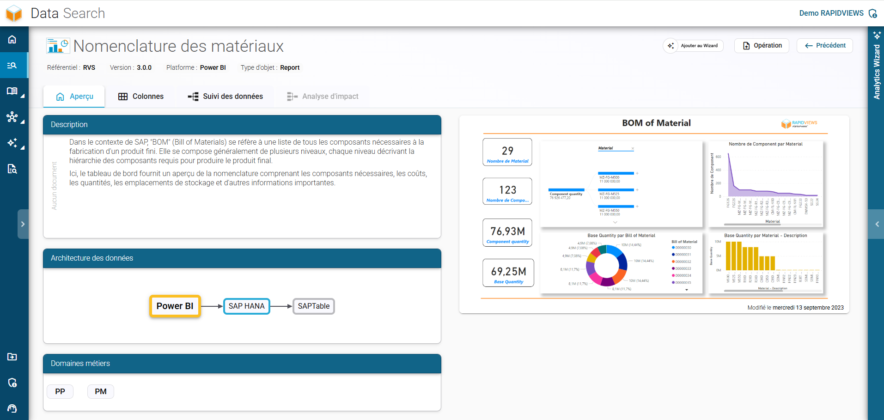Click the Aucun document label
The image size is (884, 420).
(55, 186)
